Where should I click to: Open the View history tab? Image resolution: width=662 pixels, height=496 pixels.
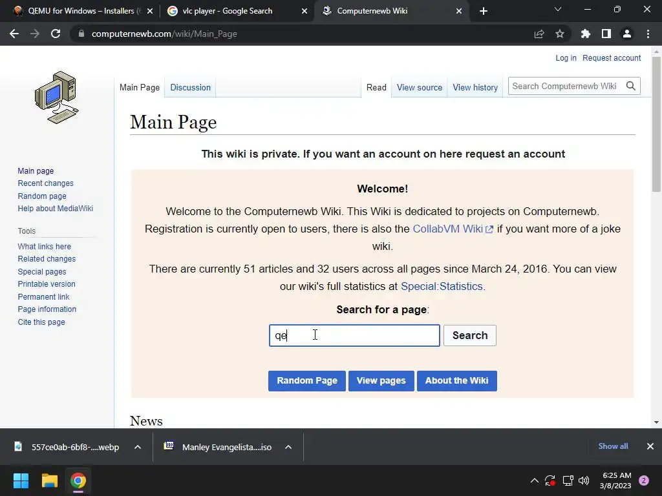point(475,87)
